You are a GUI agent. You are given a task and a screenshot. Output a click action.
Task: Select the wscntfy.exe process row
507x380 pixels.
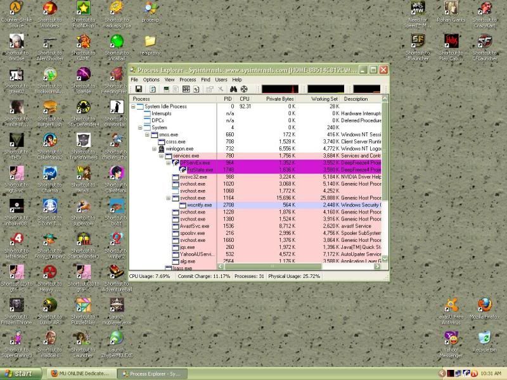click(x=255, y=205)
